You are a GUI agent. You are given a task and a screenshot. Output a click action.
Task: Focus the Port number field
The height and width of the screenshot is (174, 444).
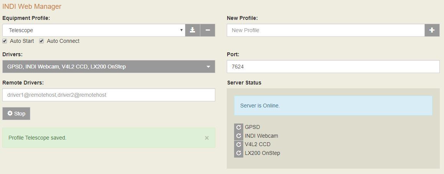click(333, 67)
